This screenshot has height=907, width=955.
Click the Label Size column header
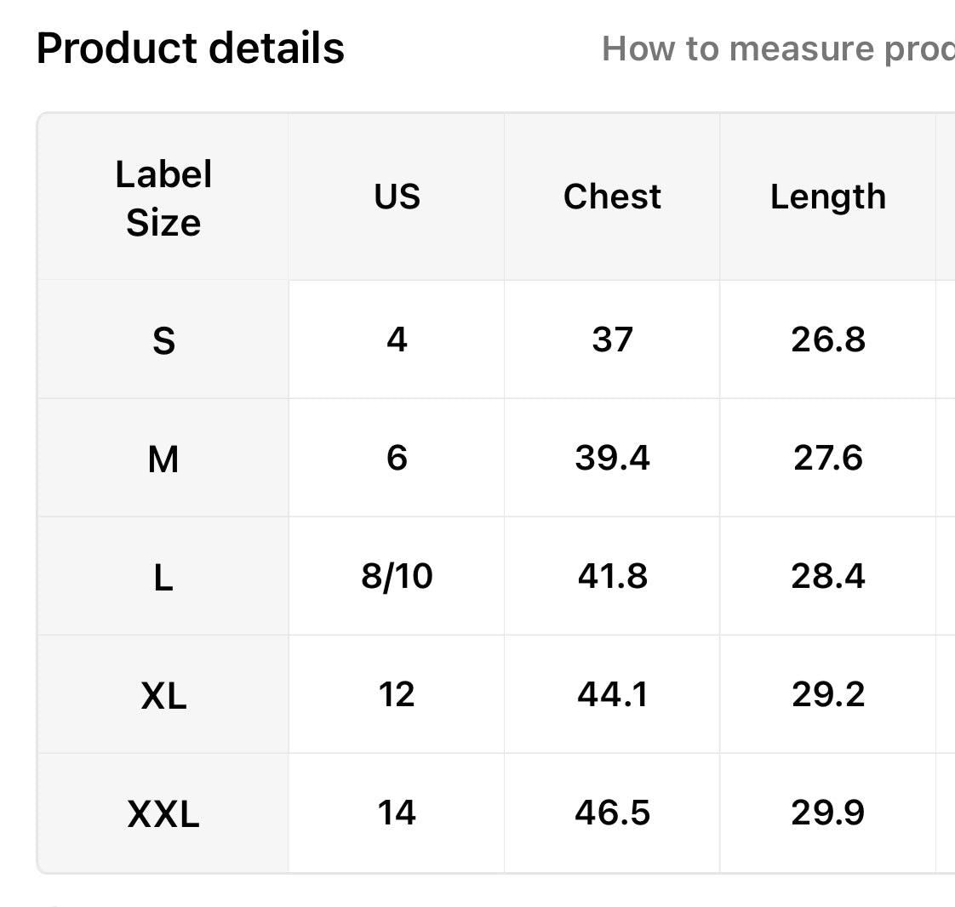point(163,198)
